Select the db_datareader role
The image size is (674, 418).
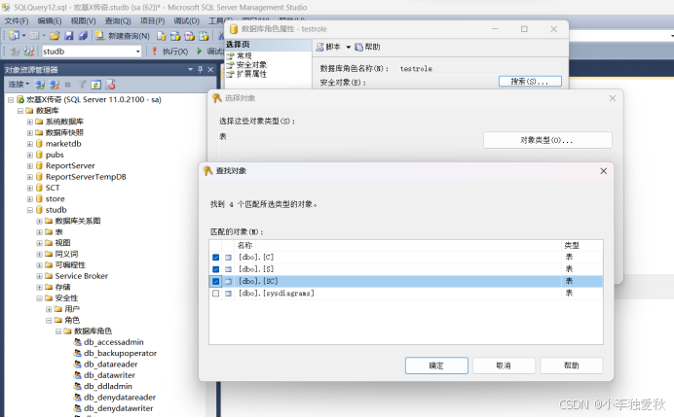(110, 365)
